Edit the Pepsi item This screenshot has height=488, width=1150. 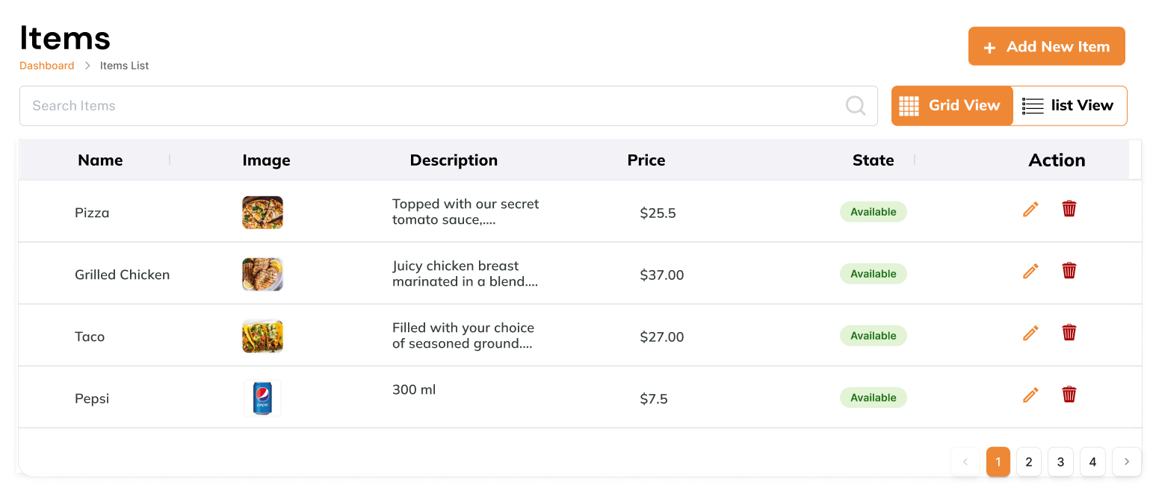[1030, 395]
